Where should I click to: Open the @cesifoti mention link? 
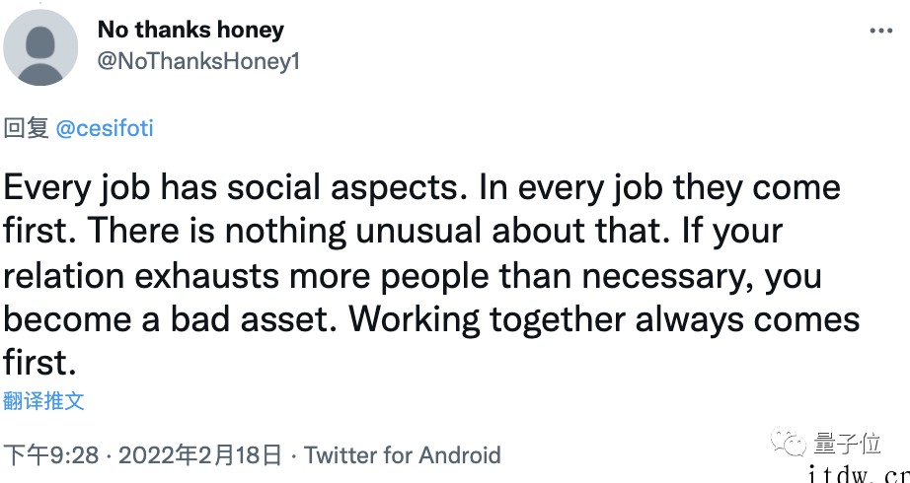[x=105, y=129]
